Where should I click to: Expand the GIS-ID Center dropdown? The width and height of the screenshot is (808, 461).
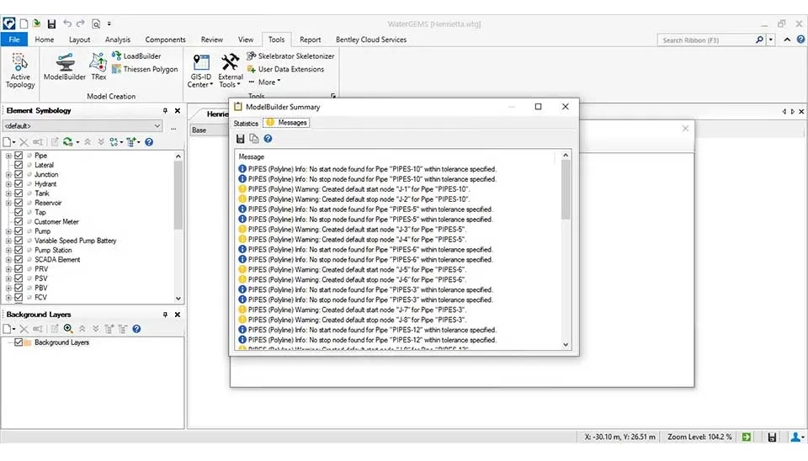point(200,85)
